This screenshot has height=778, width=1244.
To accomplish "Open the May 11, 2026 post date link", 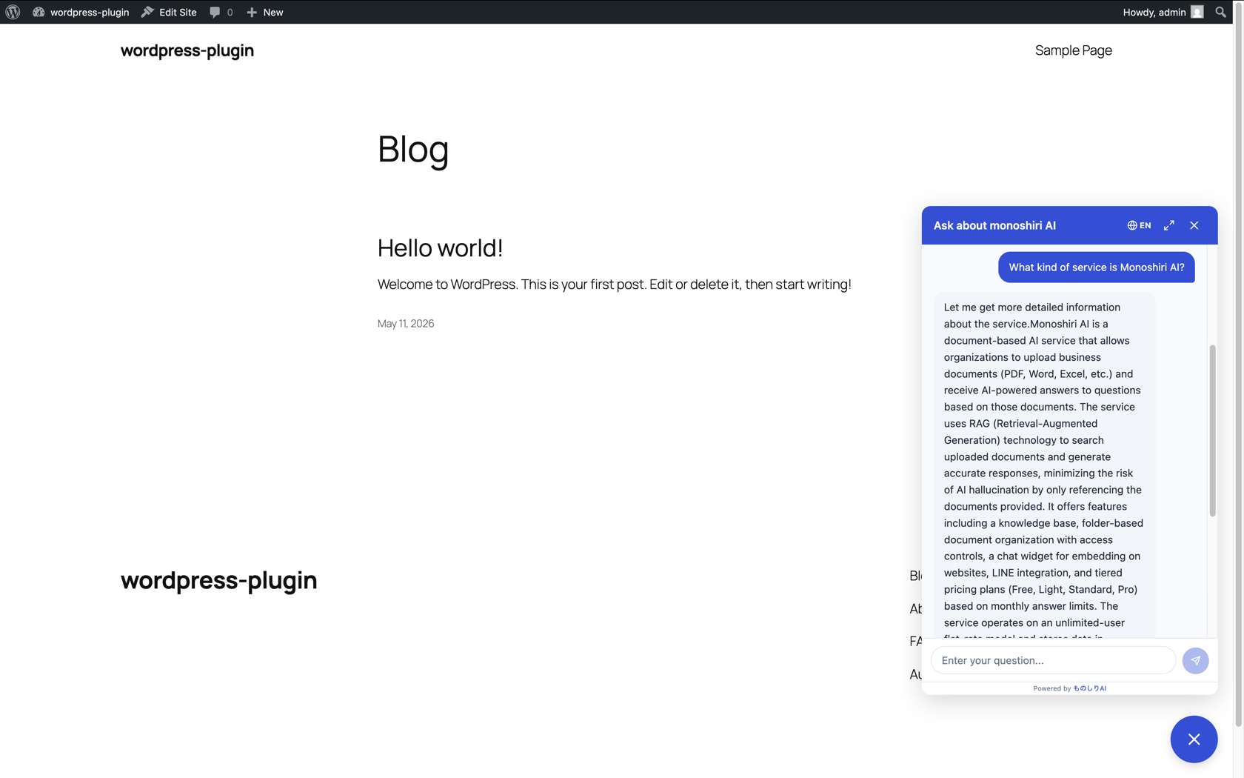I will tap(406, 323).
